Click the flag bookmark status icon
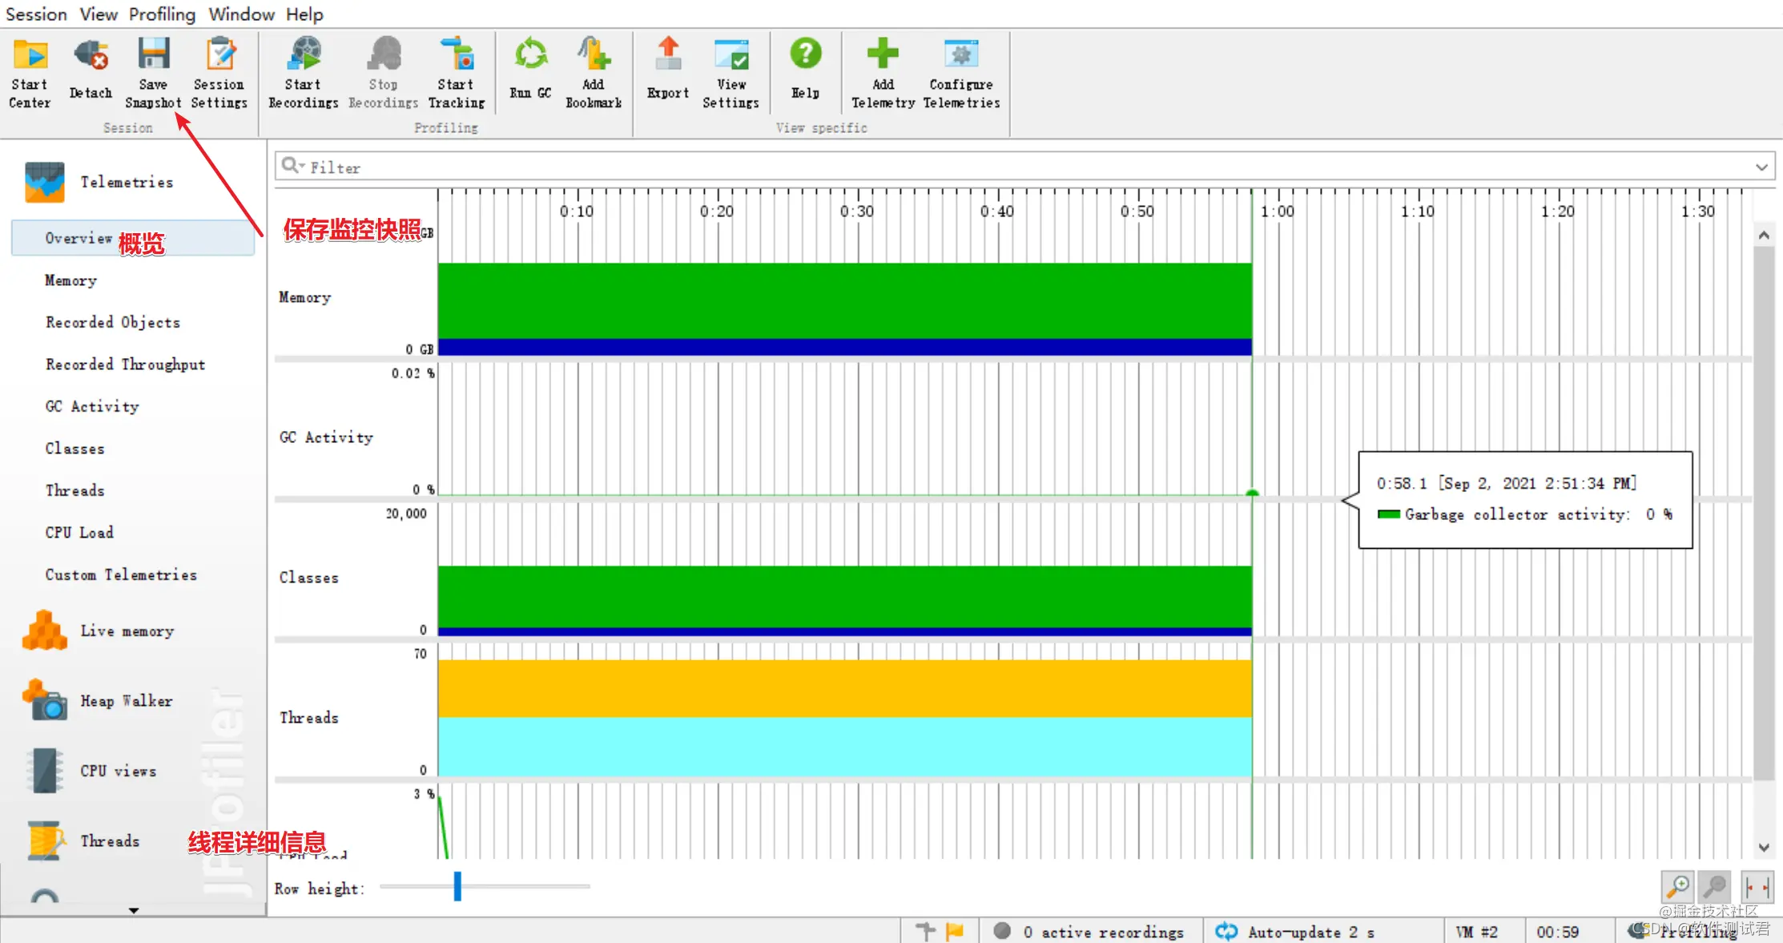Screen dimensions: 1783x943 (x=955, y=931)
